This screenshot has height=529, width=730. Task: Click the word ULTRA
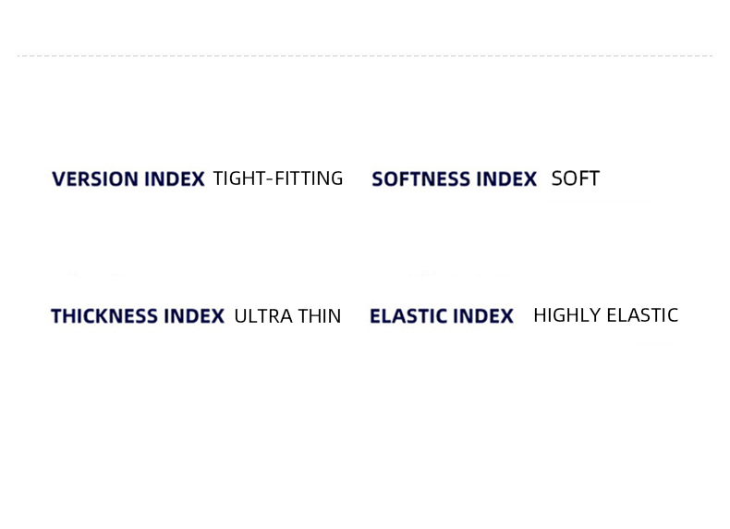point(263,316)
